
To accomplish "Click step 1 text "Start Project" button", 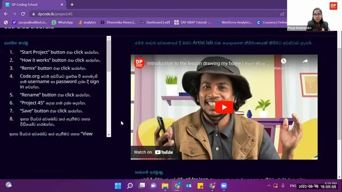I will point(59,52).
